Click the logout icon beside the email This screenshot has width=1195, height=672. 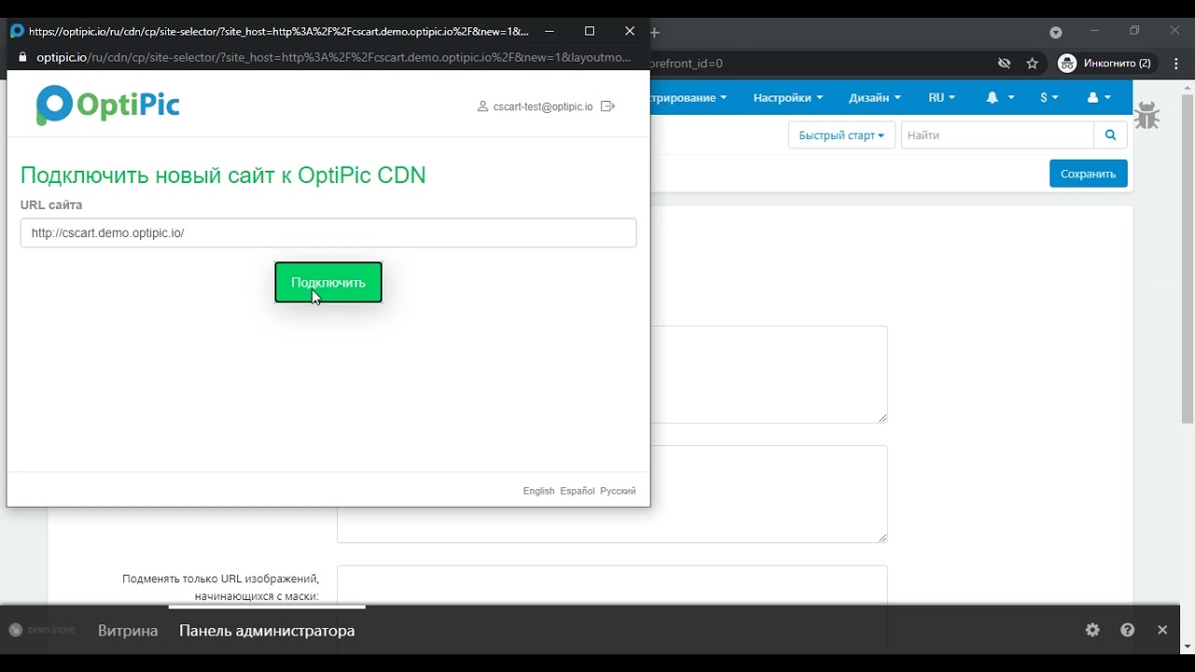coord(608,106)
